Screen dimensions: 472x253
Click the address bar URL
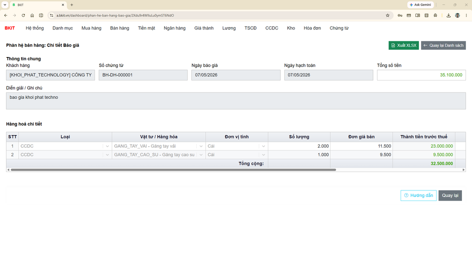pos(115,15)
